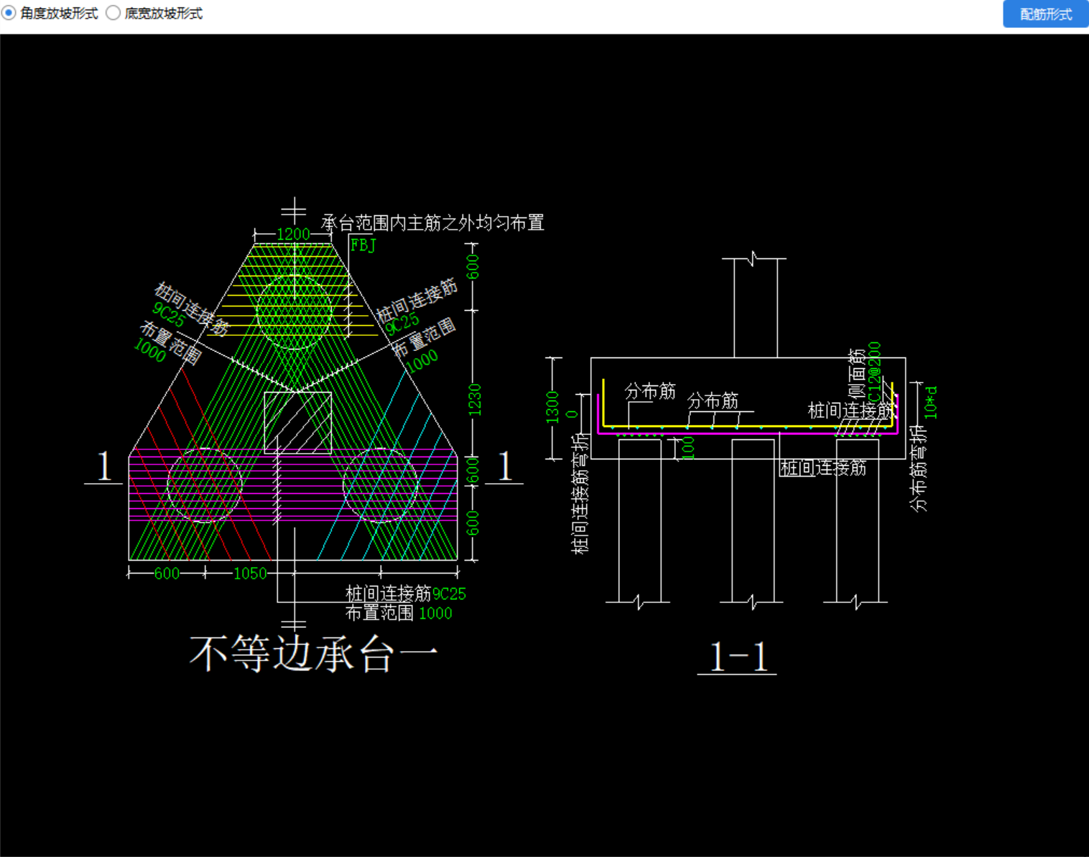Edit the green 100 embed dimension in section 1-1
The width and height of the screenshot is (1089, 857).
coord(687,448)
